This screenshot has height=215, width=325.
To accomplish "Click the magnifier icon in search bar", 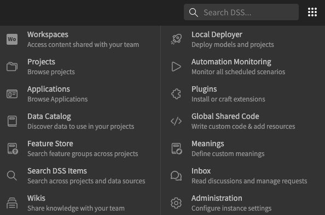I will coord(193,13).
